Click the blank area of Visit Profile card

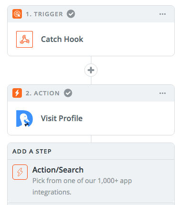click(x=128, y=118)
